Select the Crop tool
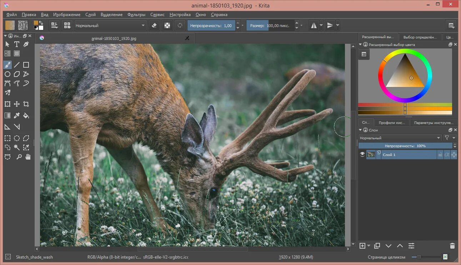Viewport: 461px width, 265px height. 26,104
